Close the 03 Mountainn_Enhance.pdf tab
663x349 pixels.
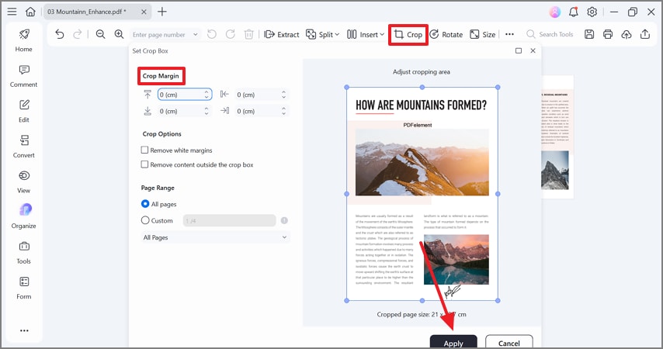144,12
